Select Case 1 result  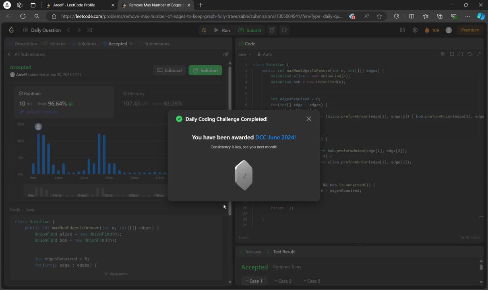[x=254, y=281]
